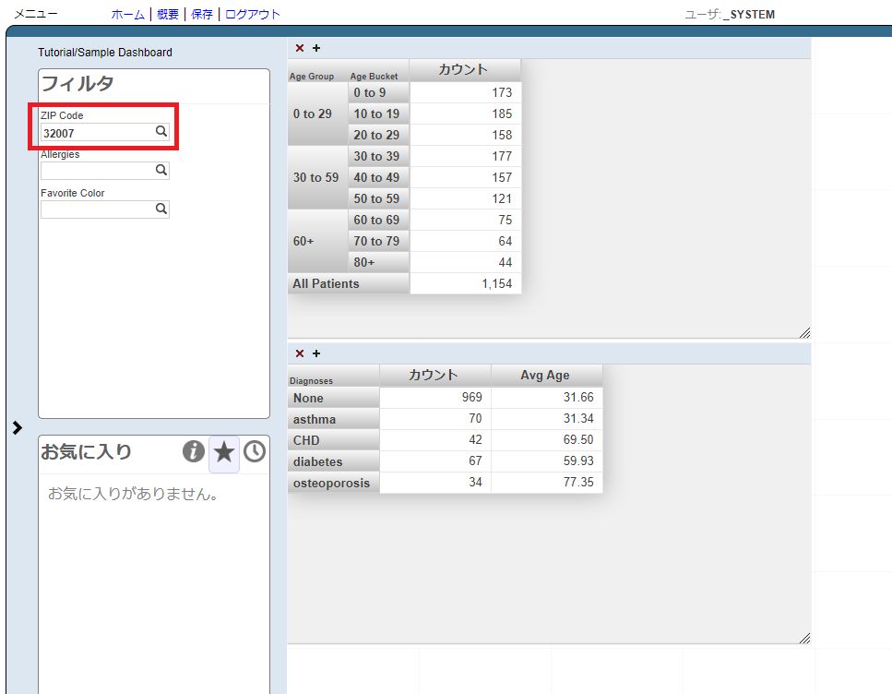Remove the age group pivot widget

(300, 48)
